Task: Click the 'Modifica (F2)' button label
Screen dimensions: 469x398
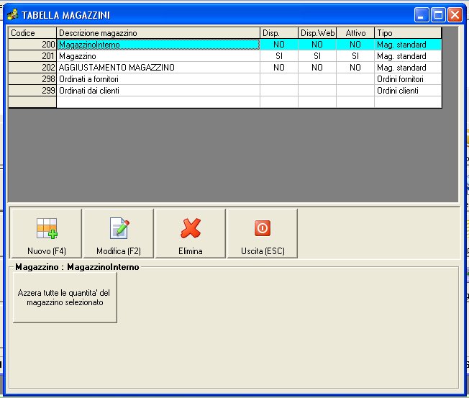Action: pyautogui.click(x=119, y=250)
